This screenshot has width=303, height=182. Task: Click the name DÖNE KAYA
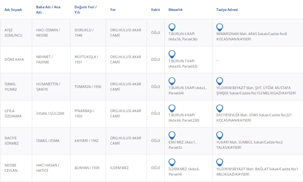(14, 60)
